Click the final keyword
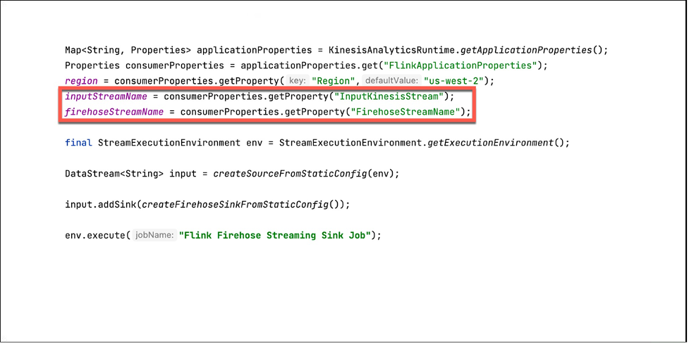Screen dimensions: 689x344 coord(79,143)
